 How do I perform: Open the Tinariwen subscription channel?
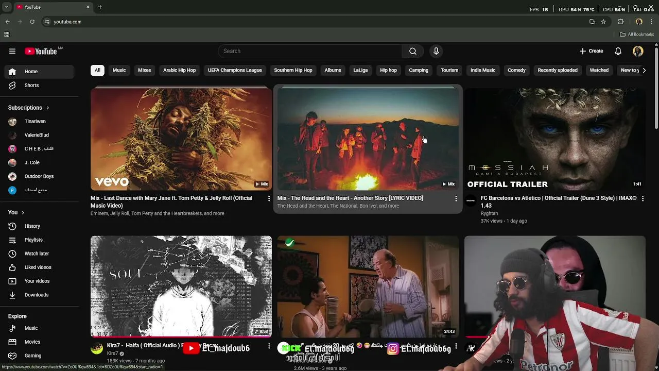click(40, 122)
